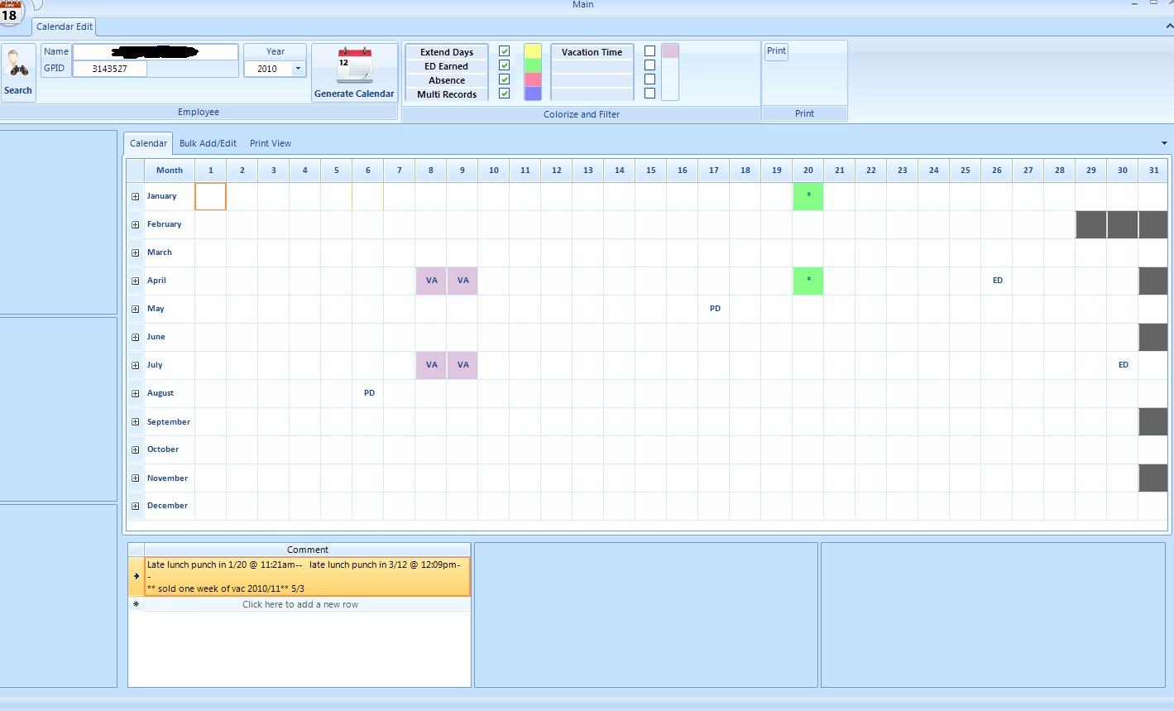The image size is (1174, 711).
Task: Select the Calendar tab
Action: (x=149, y=143)
